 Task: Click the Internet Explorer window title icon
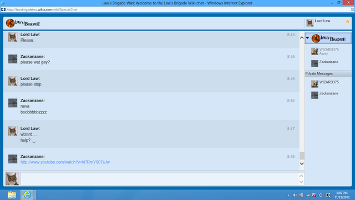click(3, 3)
